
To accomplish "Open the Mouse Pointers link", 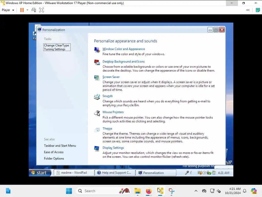I will pos(113,112).
